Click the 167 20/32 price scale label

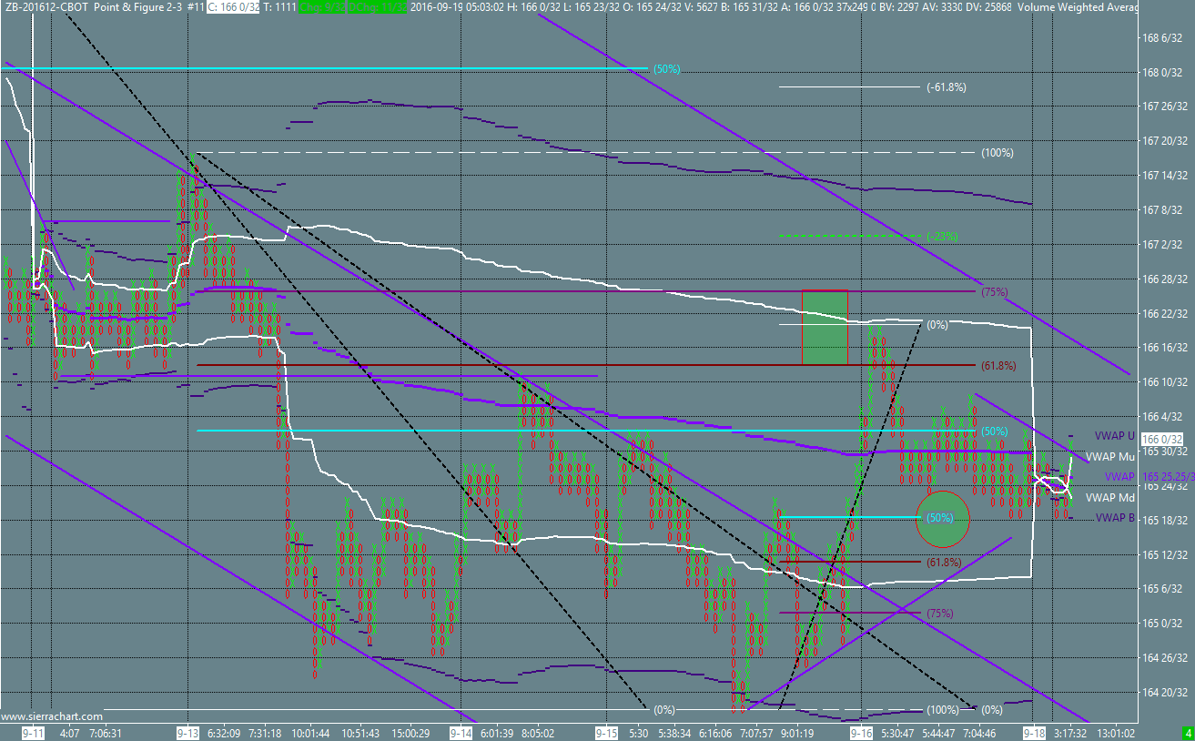pyautogui.click(x=1167, y=141)
